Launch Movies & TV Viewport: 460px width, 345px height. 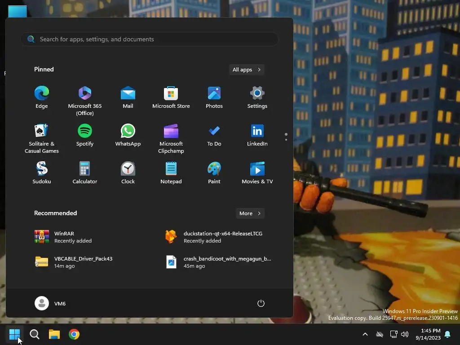pos(257,173)
